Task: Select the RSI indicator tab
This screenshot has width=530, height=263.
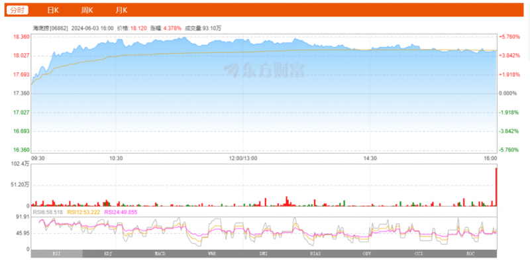Action: 56,254
